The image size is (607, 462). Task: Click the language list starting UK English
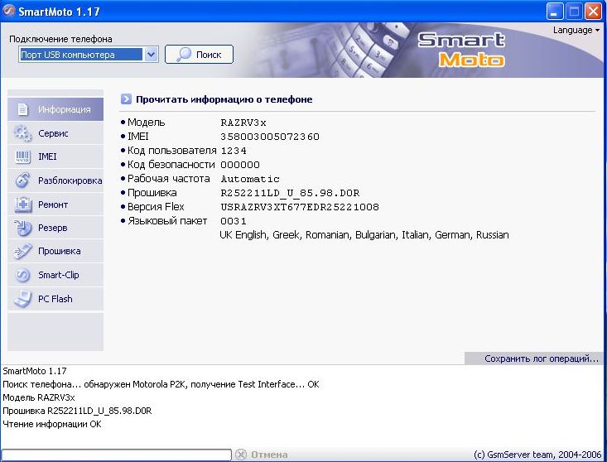coord(364,235)
